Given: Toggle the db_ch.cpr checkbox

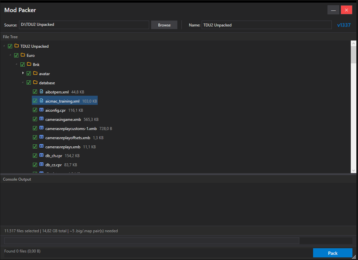Looking at the screenshot, I should click(35, 155).
